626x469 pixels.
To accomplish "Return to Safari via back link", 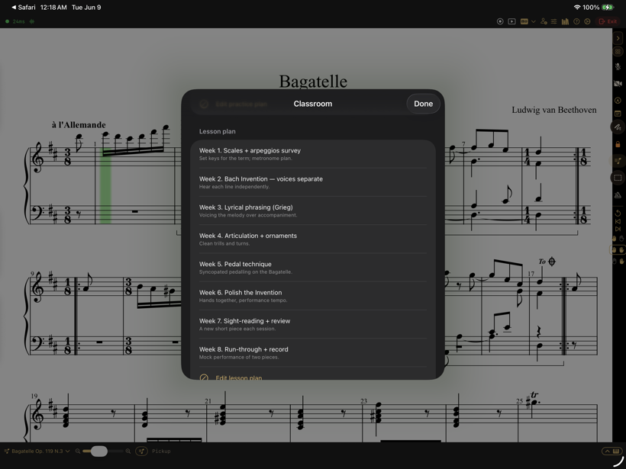I will [24, 7].
